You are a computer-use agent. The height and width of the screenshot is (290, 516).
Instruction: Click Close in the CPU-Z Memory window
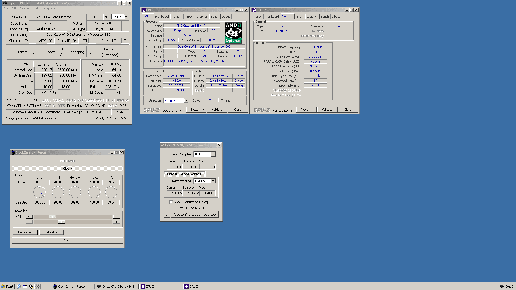point(348,110)
